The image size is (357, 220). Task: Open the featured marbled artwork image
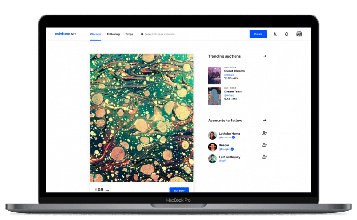tap(142, 118)
